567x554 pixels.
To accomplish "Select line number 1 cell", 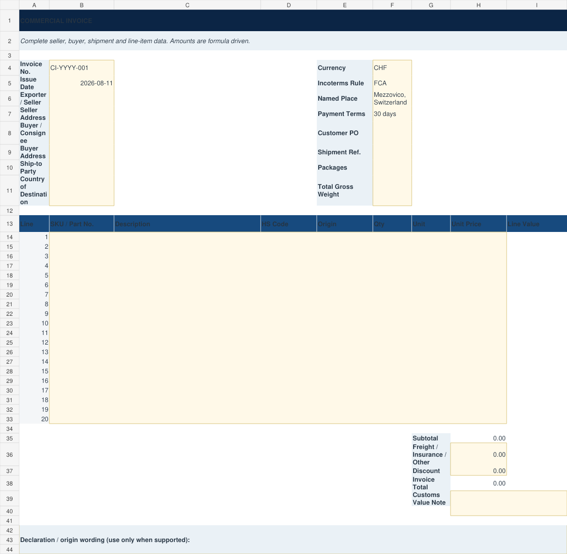I will tap(34, 237).
